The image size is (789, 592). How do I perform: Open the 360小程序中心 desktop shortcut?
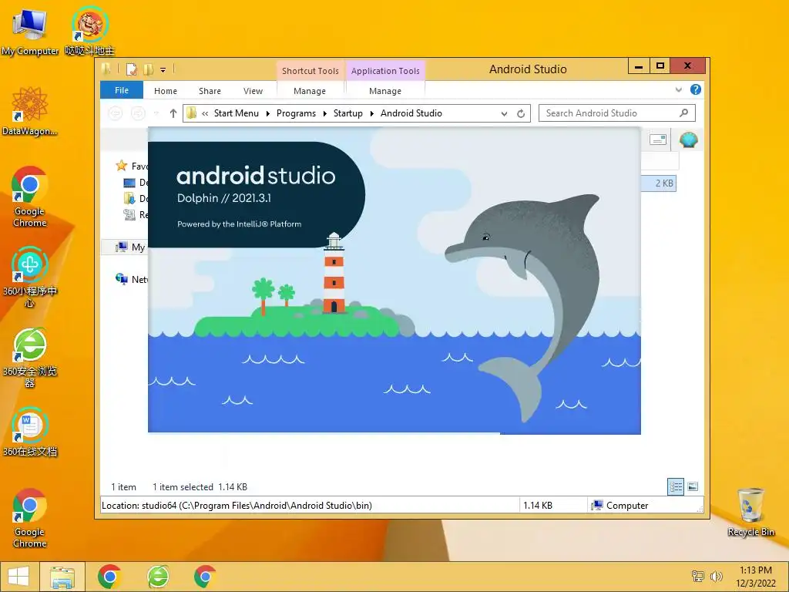[30, 277]
